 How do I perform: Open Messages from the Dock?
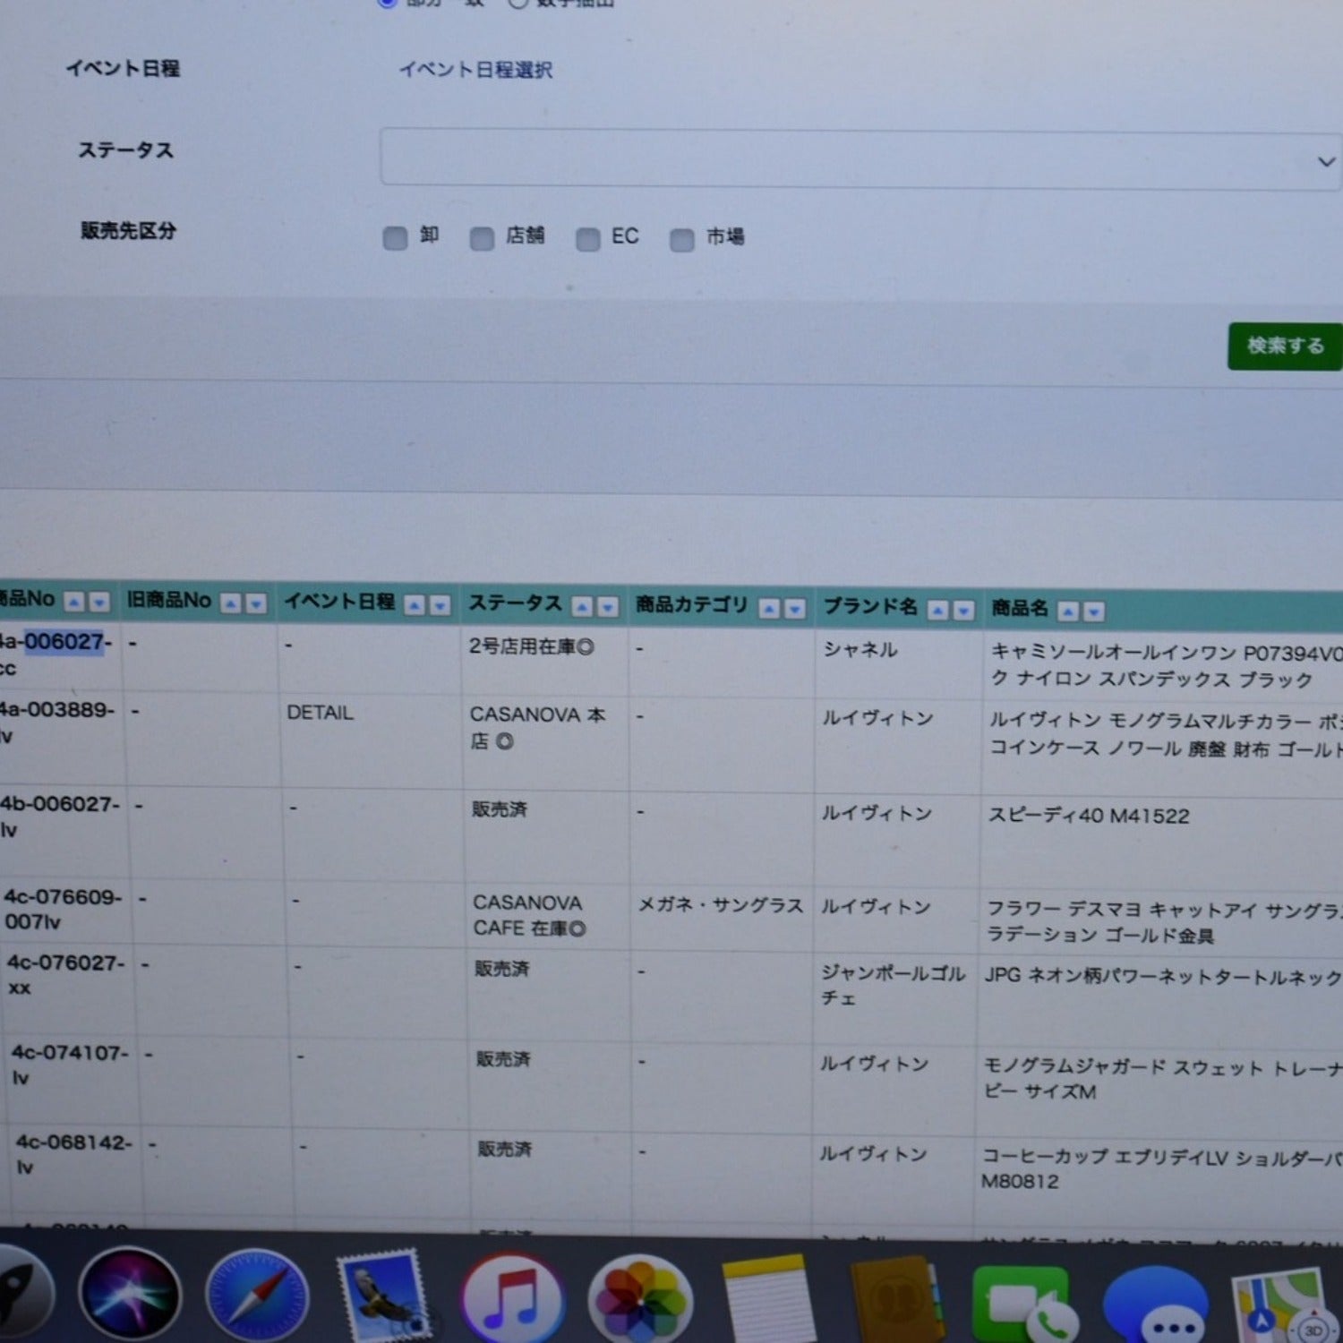tap(1155, 1305)
